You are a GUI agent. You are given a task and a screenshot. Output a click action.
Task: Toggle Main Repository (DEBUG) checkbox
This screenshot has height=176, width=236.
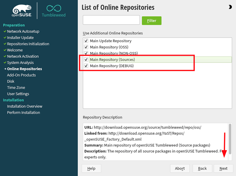[86, 66]
